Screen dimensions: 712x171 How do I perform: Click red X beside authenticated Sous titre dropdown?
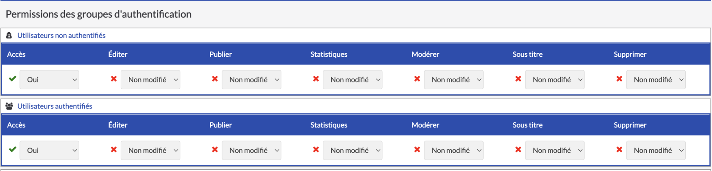518,150
